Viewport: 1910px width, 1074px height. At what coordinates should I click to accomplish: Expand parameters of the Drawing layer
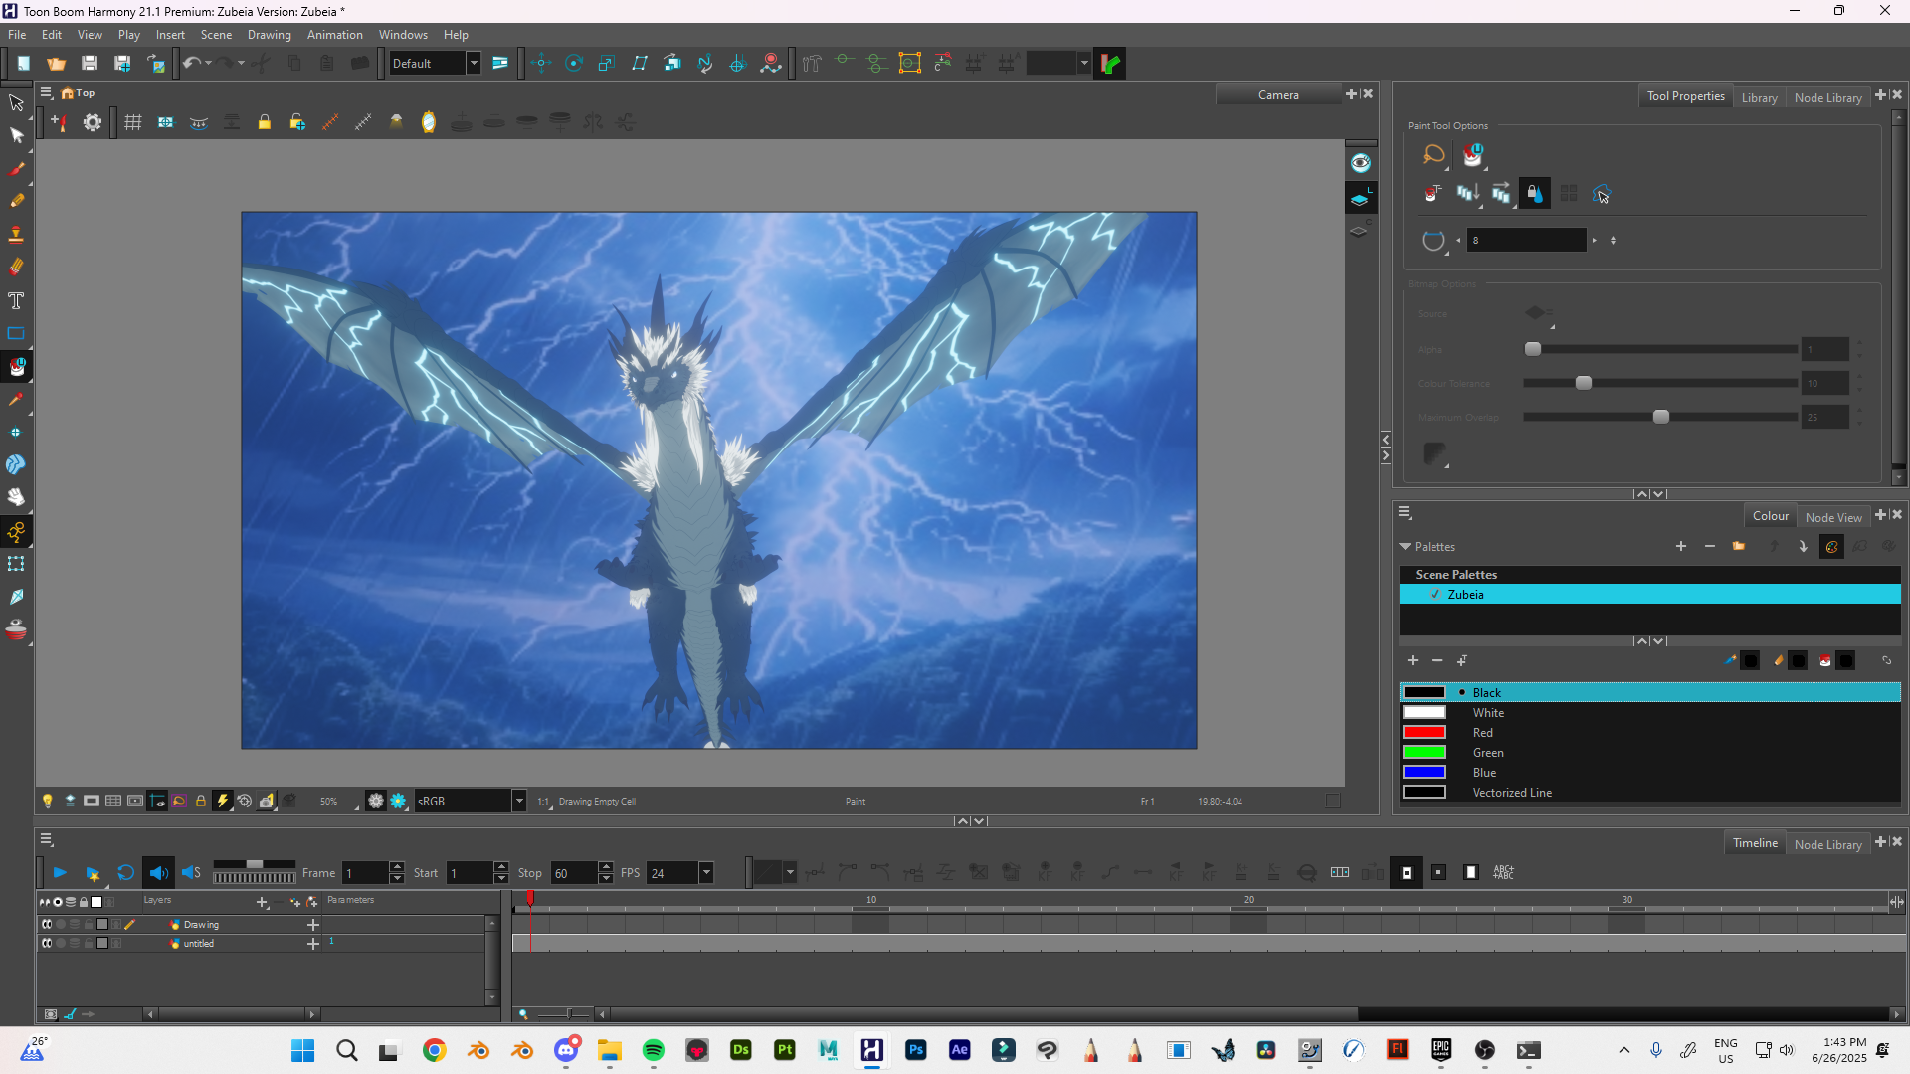pos(313,924)
